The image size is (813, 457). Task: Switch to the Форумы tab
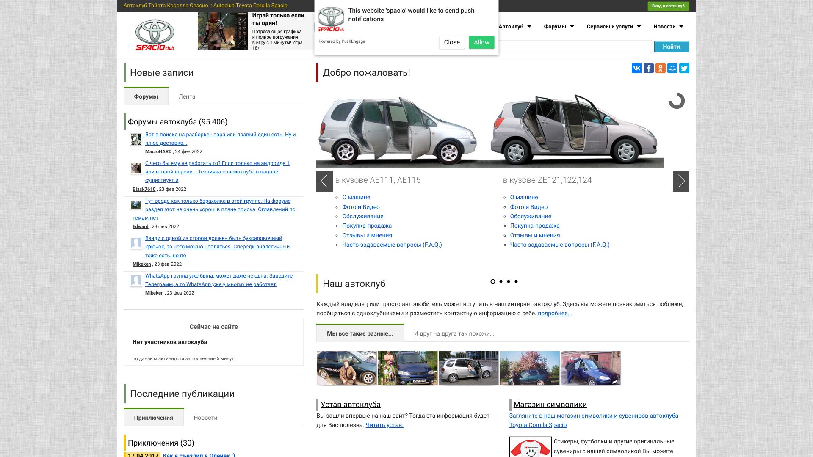(x=146, y=96)
